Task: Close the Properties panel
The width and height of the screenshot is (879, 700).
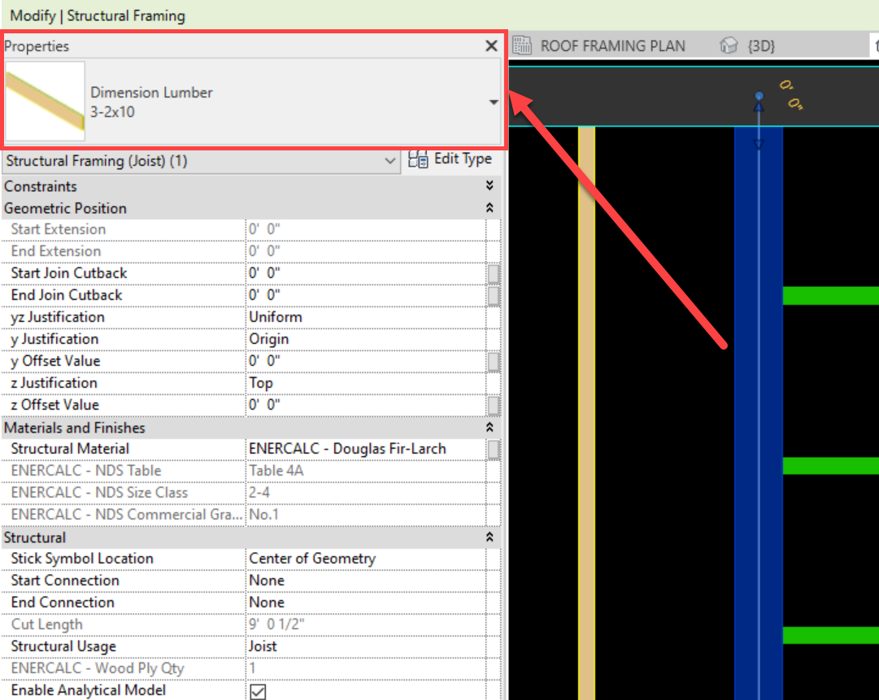Action: [491, 46]
